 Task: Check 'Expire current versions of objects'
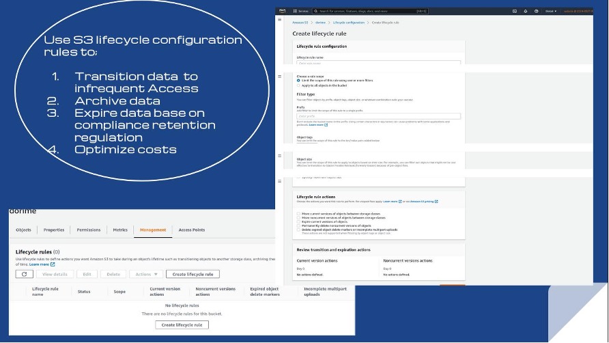click(x=298, y=221)
